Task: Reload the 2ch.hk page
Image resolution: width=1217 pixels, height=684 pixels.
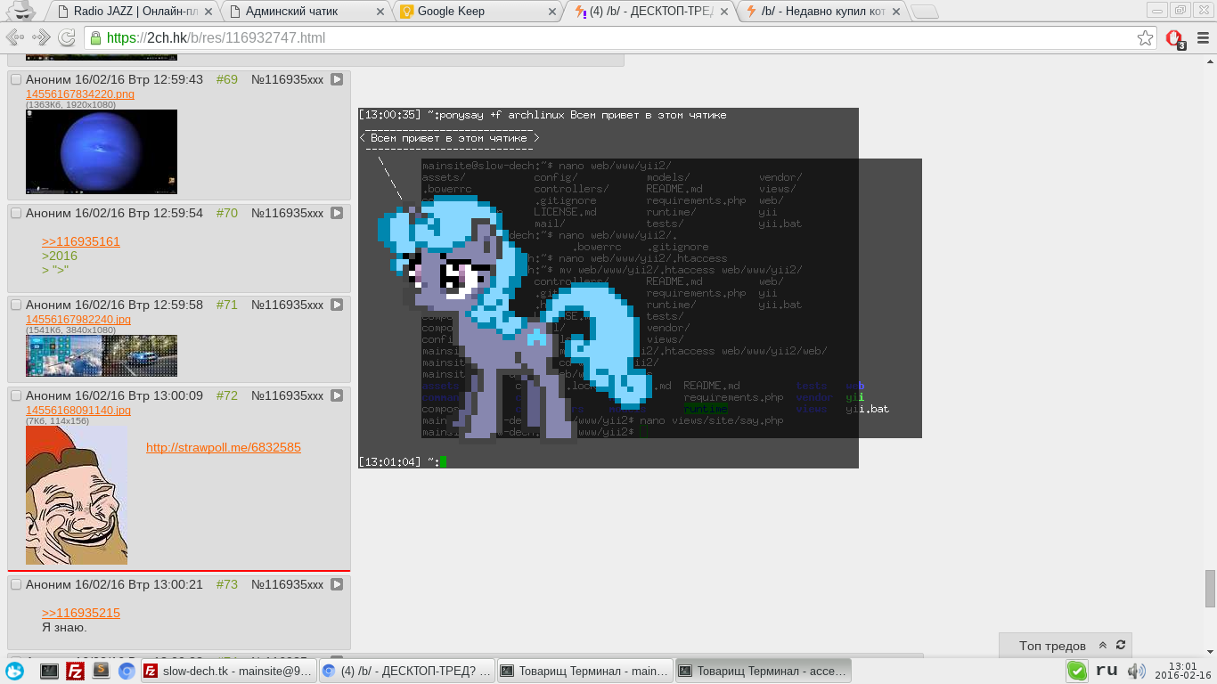Action: click(x=67, y=37)
